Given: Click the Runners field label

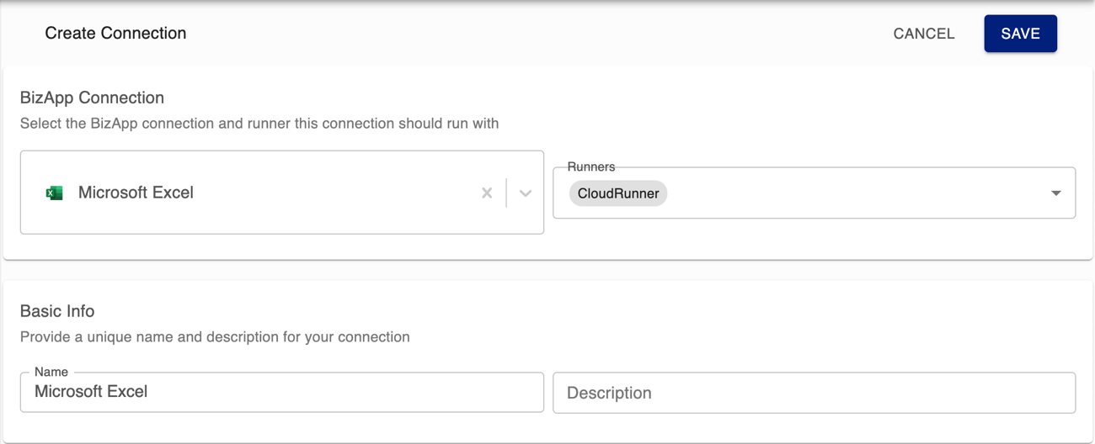Looking at the screenshot, I should pyautogui.click(x=591, y=166).
